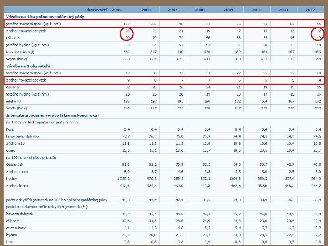Viewport: 328px width, 246px height.
Task: Click value 547 in kravské mlieko row
Action: 154,52
